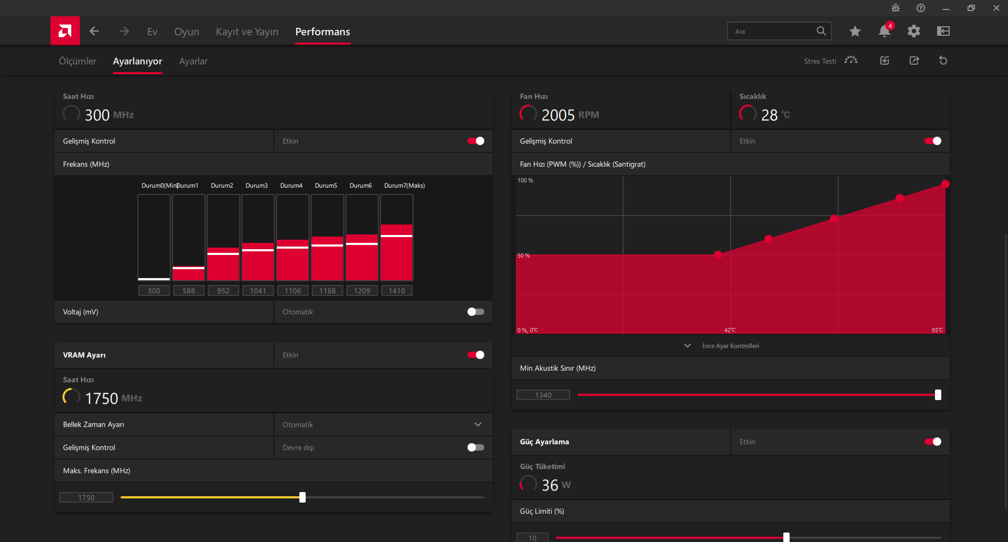The width and height of the screenshot is (1008, 542).
Task: Toggle the sidebar panel icon
Action: 943,32
